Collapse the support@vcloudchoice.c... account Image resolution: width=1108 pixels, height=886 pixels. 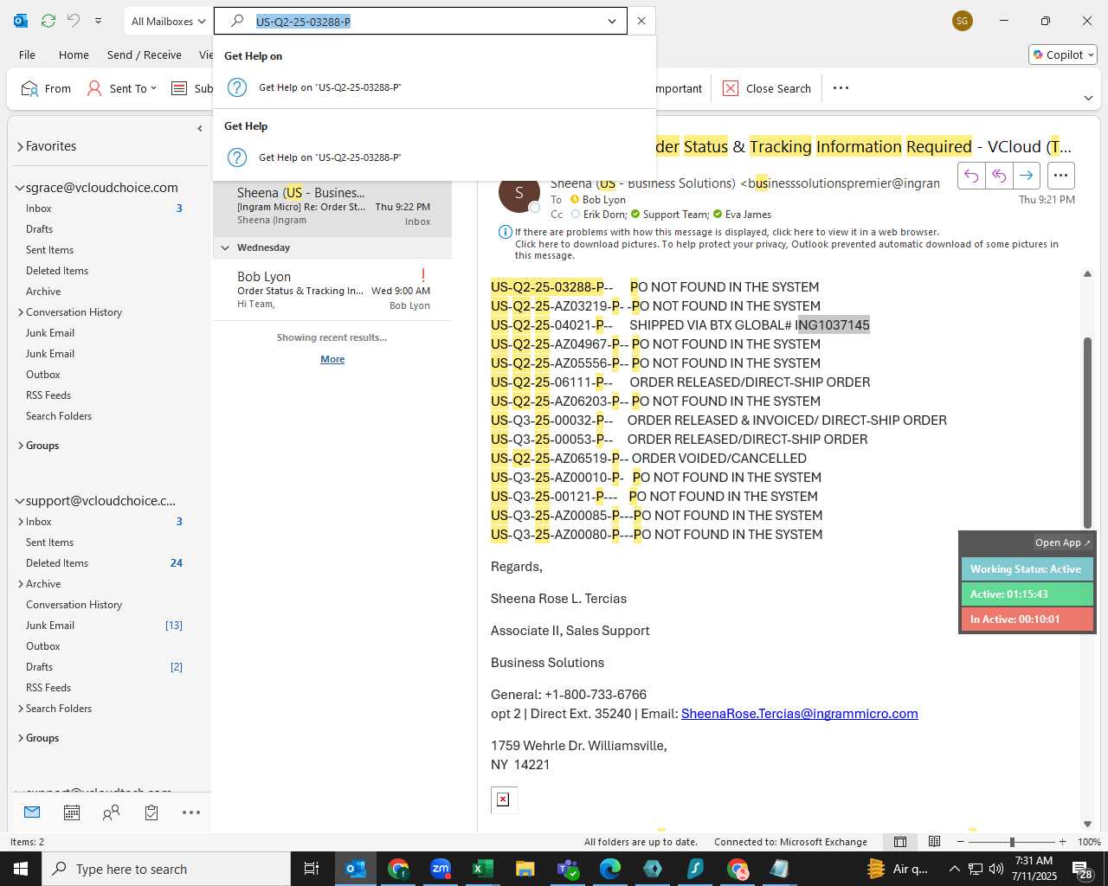(x=19, y=501)
